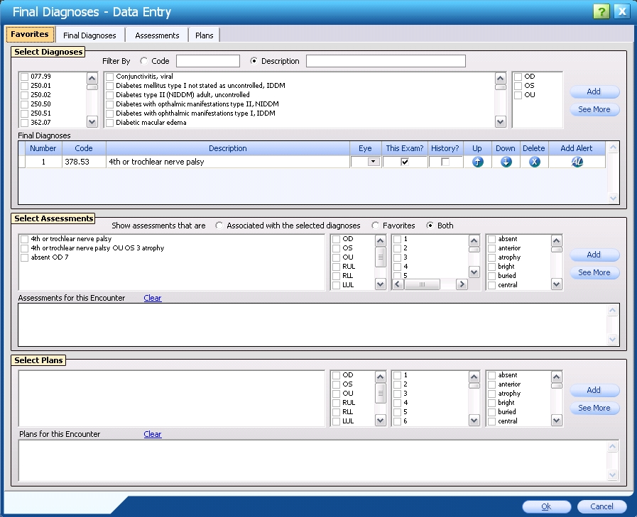Add alert icon for diagnosis 378.53
637x517 pixels.
[577, 162]
